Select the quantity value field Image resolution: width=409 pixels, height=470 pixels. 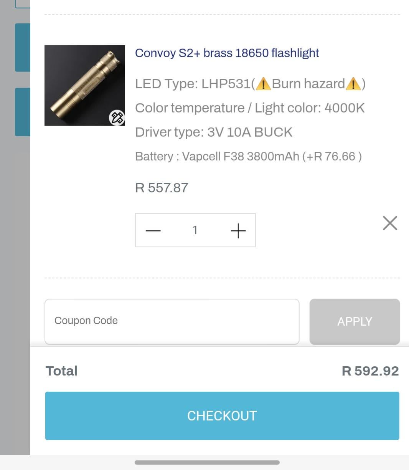(x=195, y=230)
